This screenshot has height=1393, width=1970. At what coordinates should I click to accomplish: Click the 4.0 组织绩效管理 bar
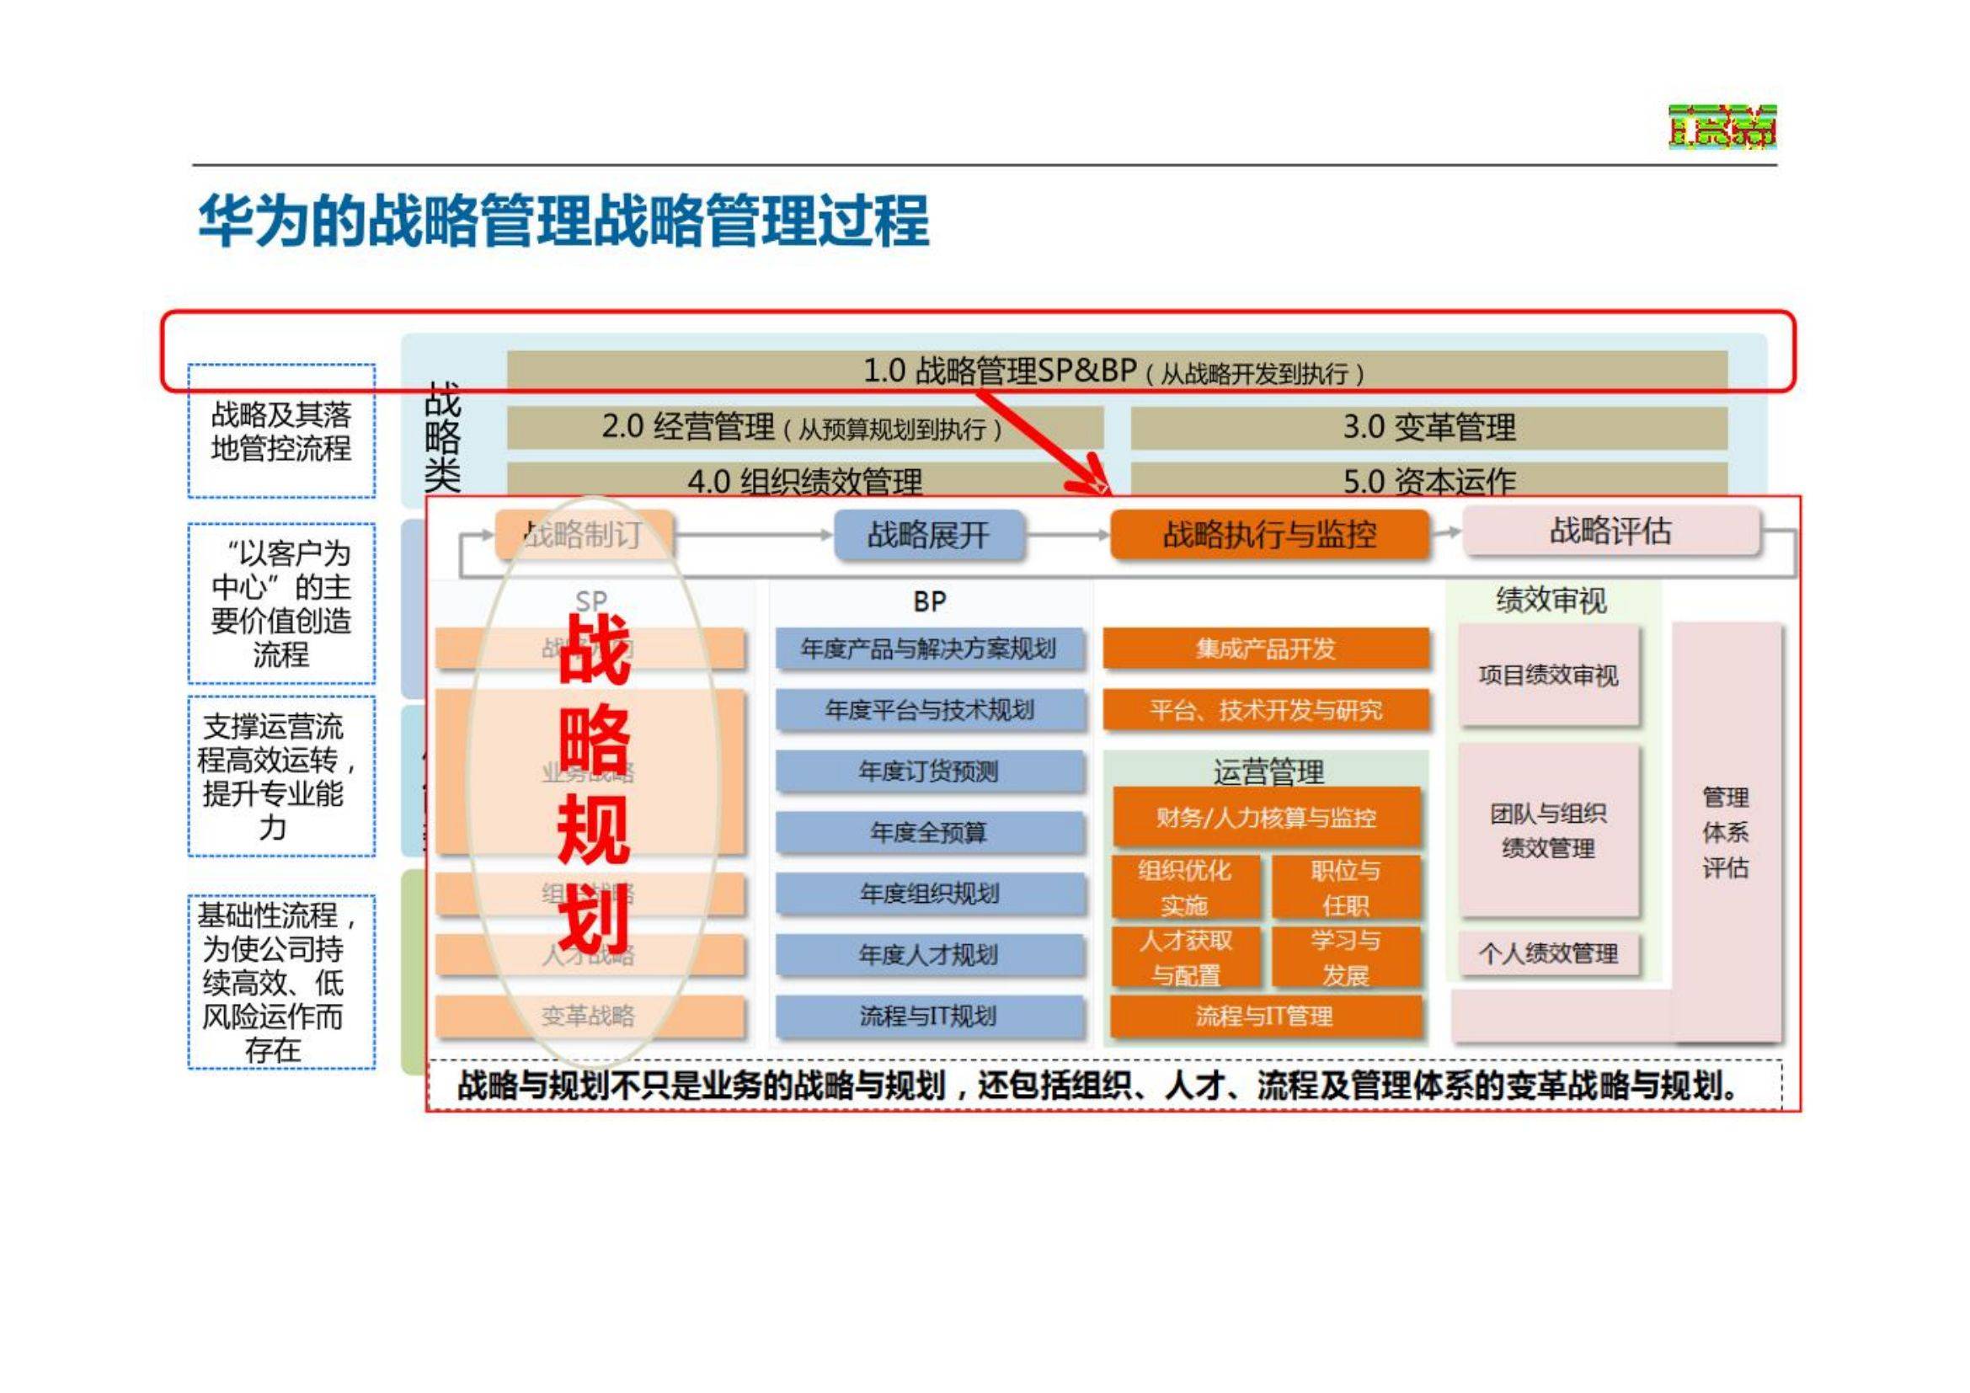[805, 478]
